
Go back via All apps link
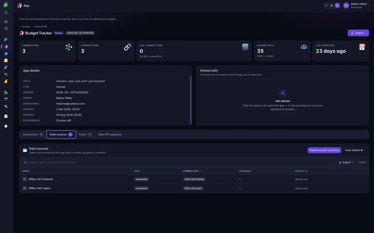pos(25,27)
